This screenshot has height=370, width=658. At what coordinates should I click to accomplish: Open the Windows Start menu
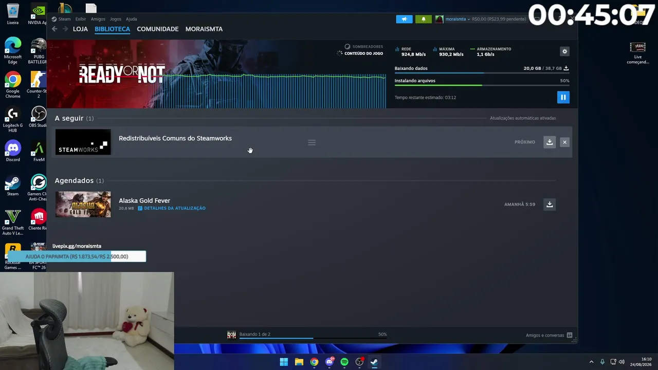pyautogui.click(x=284, y=362)
